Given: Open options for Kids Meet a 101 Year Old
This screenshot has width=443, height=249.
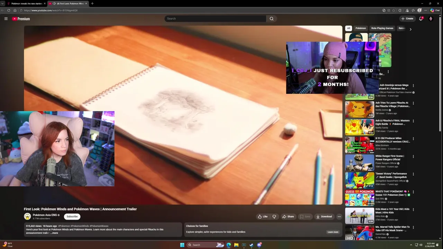Looking at the screenshot, I should (x=413, y=210).
